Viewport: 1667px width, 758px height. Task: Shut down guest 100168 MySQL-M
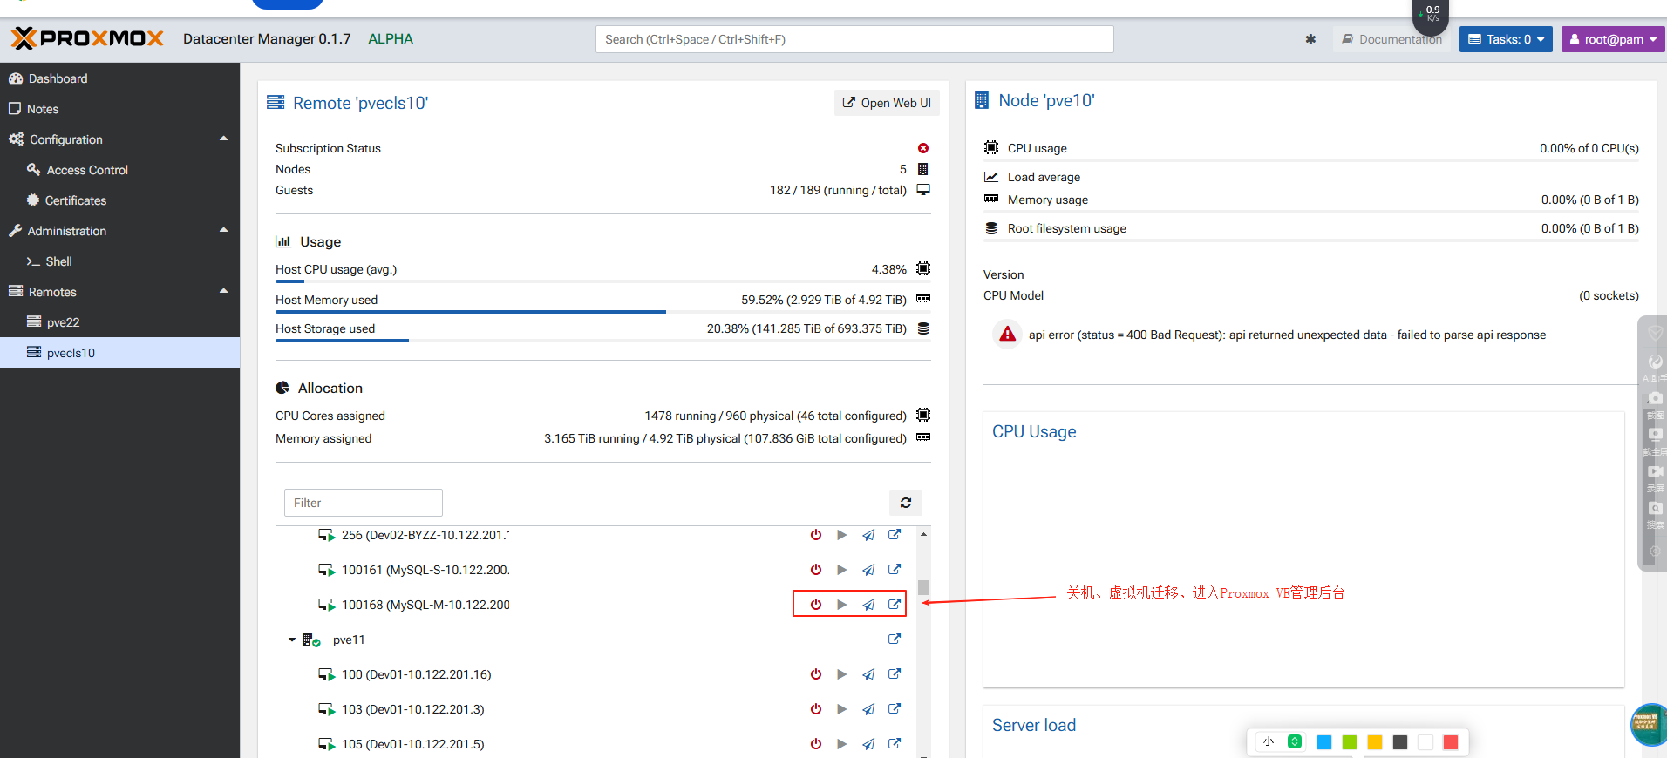click(x=816, y=605)
